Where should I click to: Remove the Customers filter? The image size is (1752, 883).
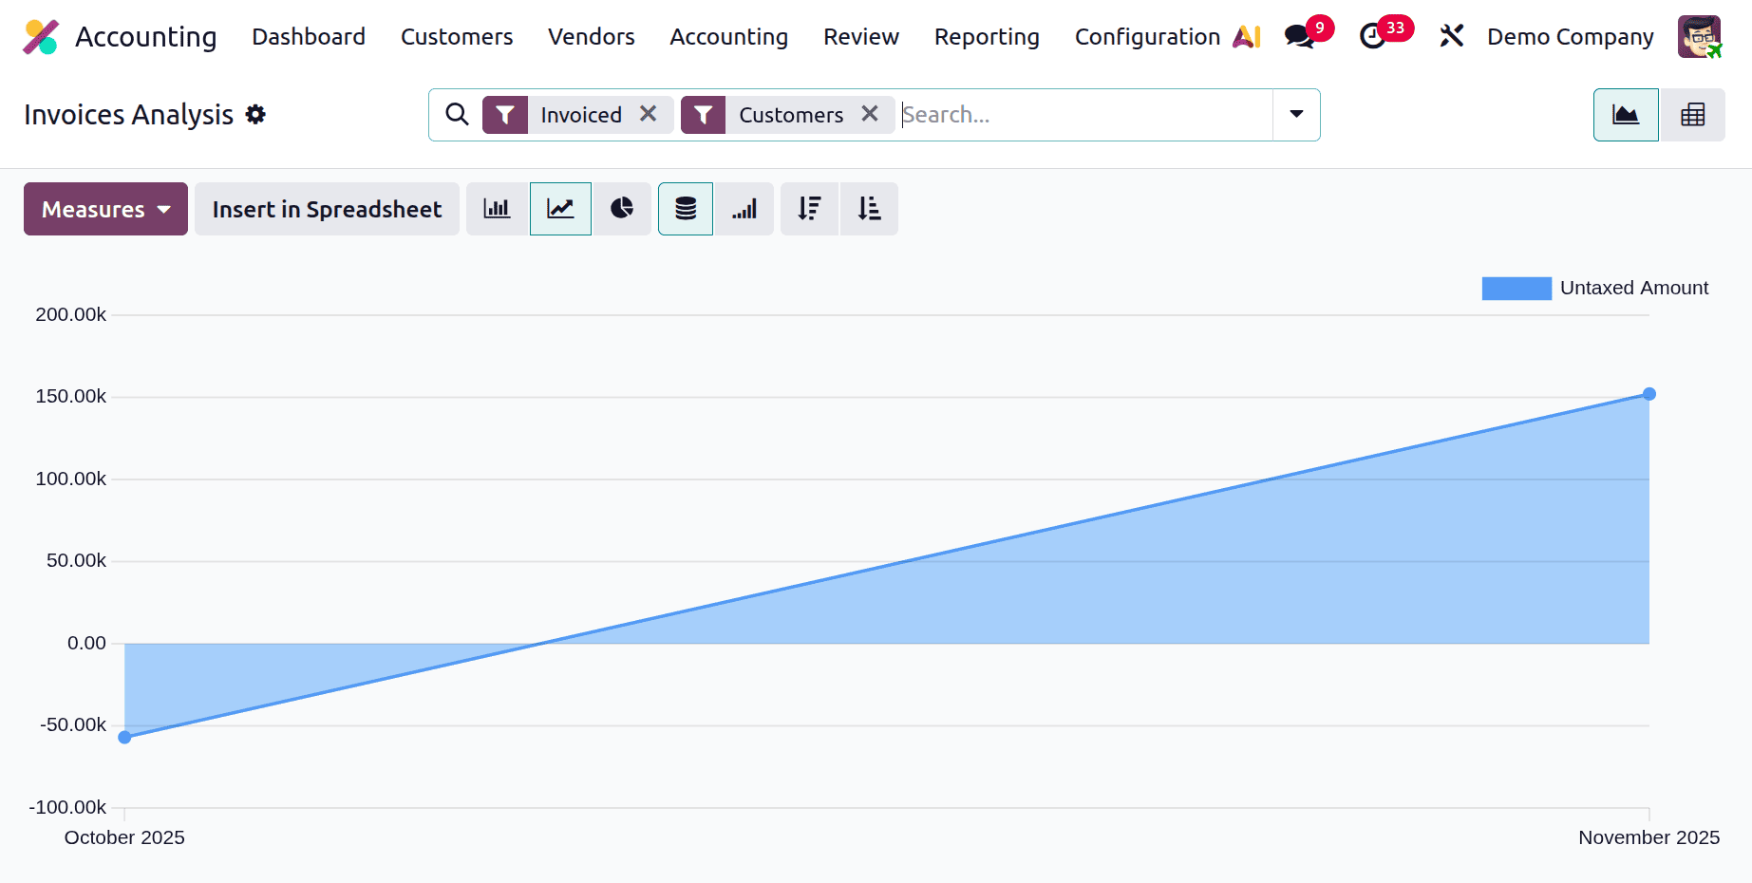click(x=870, y=114)
